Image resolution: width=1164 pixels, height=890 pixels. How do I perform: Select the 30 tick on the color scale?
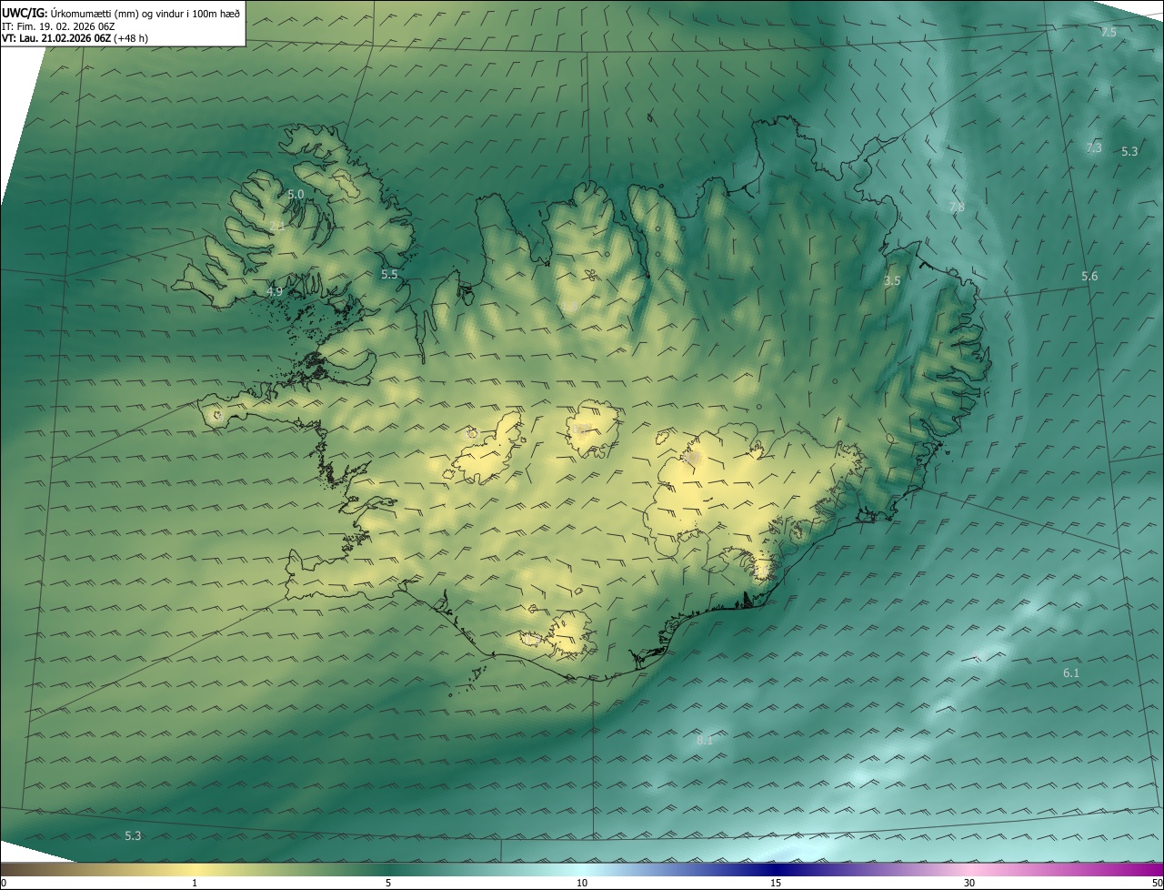point(969,883)
